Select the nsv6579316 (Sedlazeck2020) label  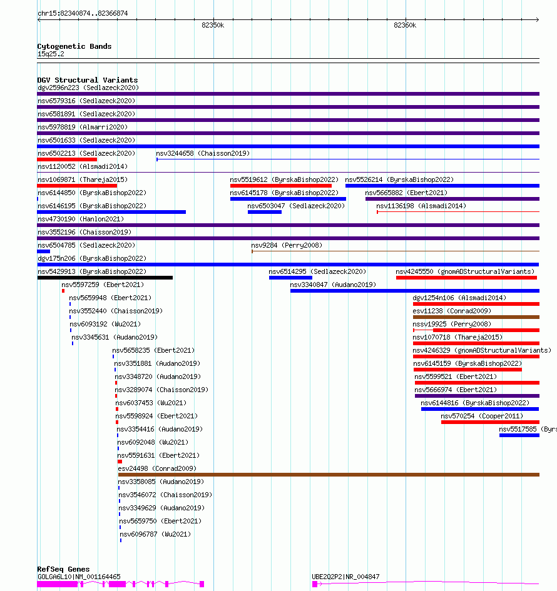(86, 101)
